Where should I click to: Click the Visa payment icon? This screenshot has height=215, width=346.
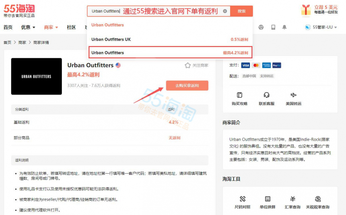pos(245,65)
